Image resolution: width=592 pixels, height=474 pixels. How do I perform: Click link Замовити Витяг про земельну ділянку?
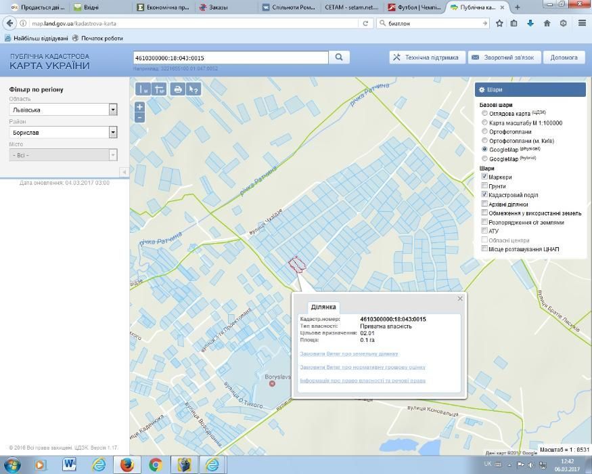(349, 353)
